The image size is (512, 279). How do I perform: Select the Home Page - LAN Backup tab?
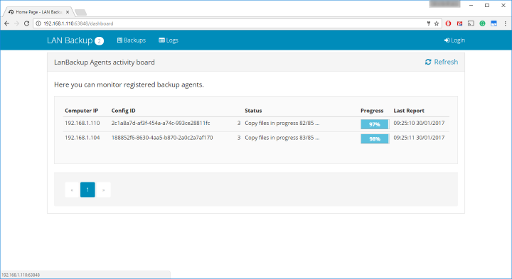(x=38, y=12)
